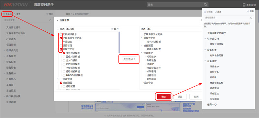Image resolution: width=259 pixels, height=118 pixels.
Task: Uncheck 设备配置 checkbox in the 可选 list
Action: coord(61,83)
